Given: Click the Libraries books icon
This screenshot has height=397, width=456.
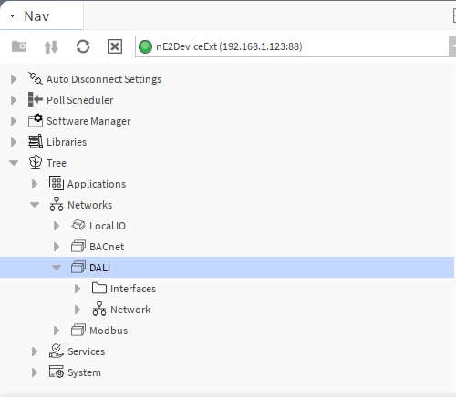Looking at the screenshot, I should [36, 141].
